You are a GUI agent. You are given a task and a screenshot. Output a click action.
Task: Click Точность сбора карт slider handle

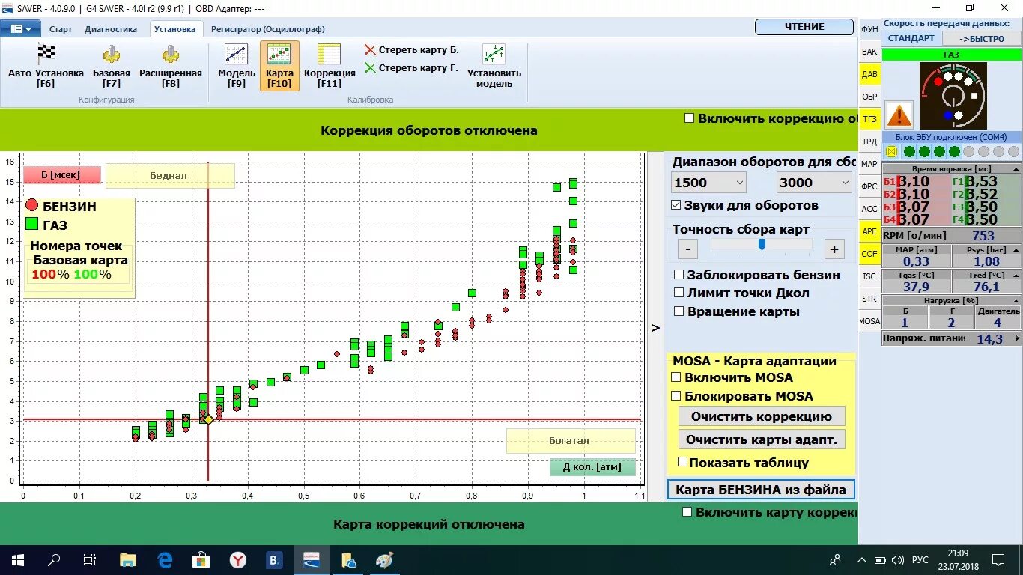(762, 244)
